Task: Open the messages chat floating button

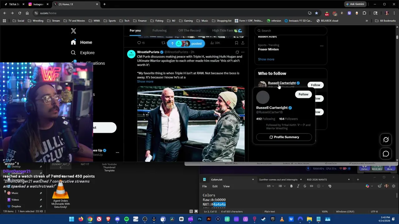Action: [386, 154]
